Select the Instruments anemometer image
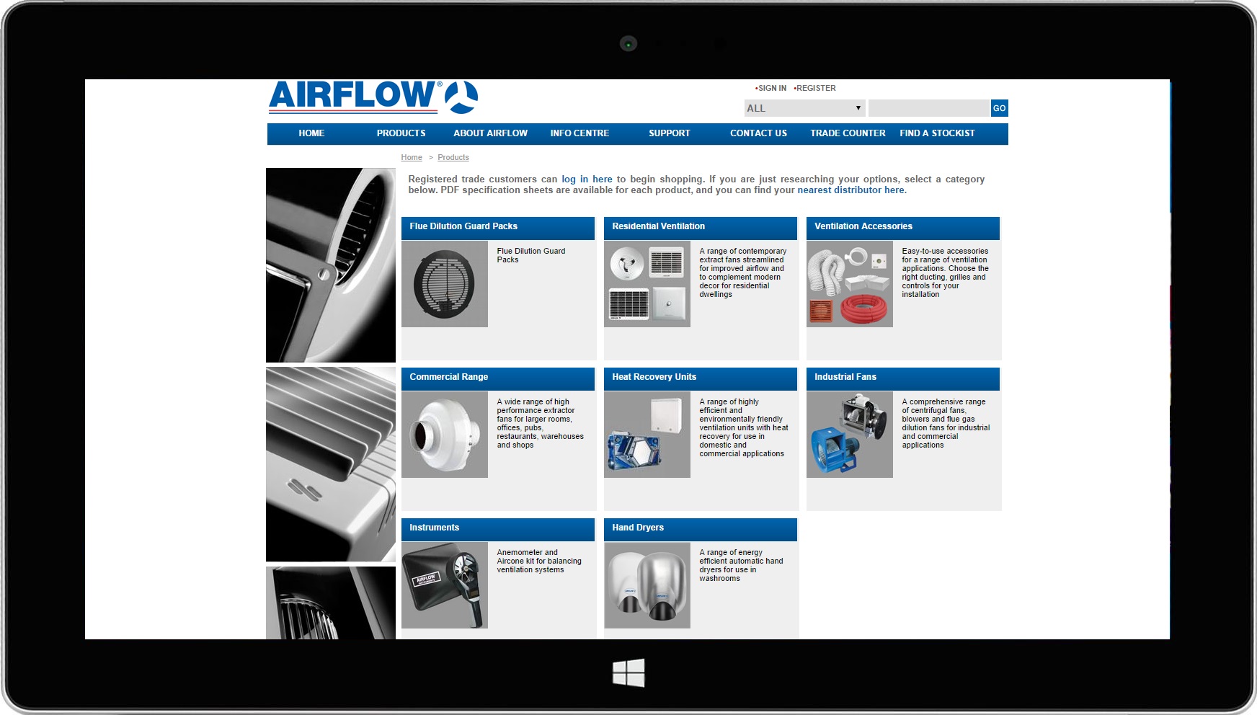 (x=444, y=585)
